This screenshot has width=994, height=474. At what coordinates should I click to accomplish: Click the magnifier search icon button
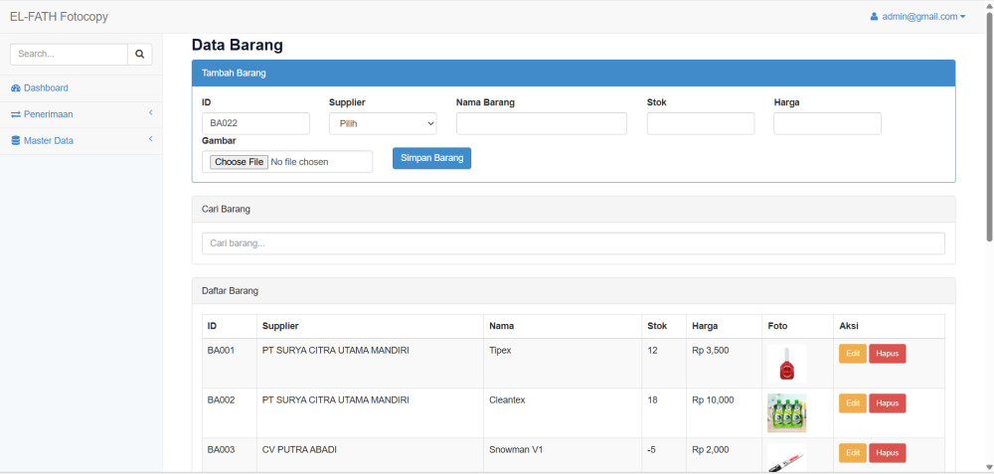pyautogui.click(x=140, y=55)
